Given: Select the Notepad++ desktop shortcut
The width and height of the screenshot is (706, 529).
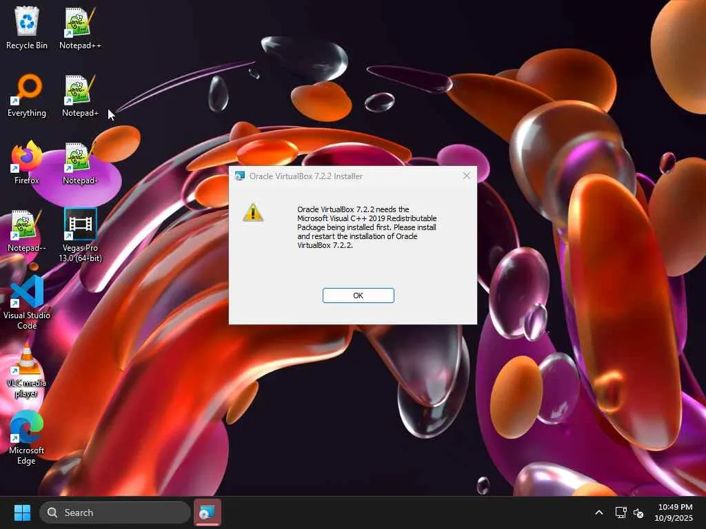Looking at the screenshot, I should tap(80, 28).
